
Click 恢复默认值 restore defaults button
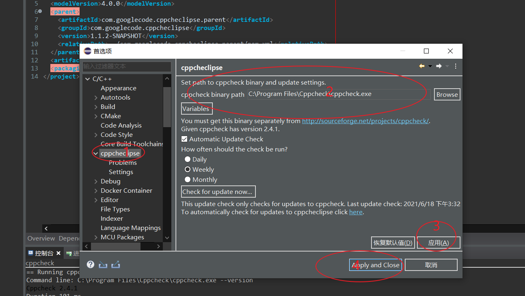pyautogui.click(x=393, y=243)
